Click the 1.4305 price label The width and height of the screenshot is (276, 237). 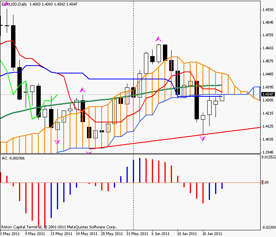click(x=268, y=100)
